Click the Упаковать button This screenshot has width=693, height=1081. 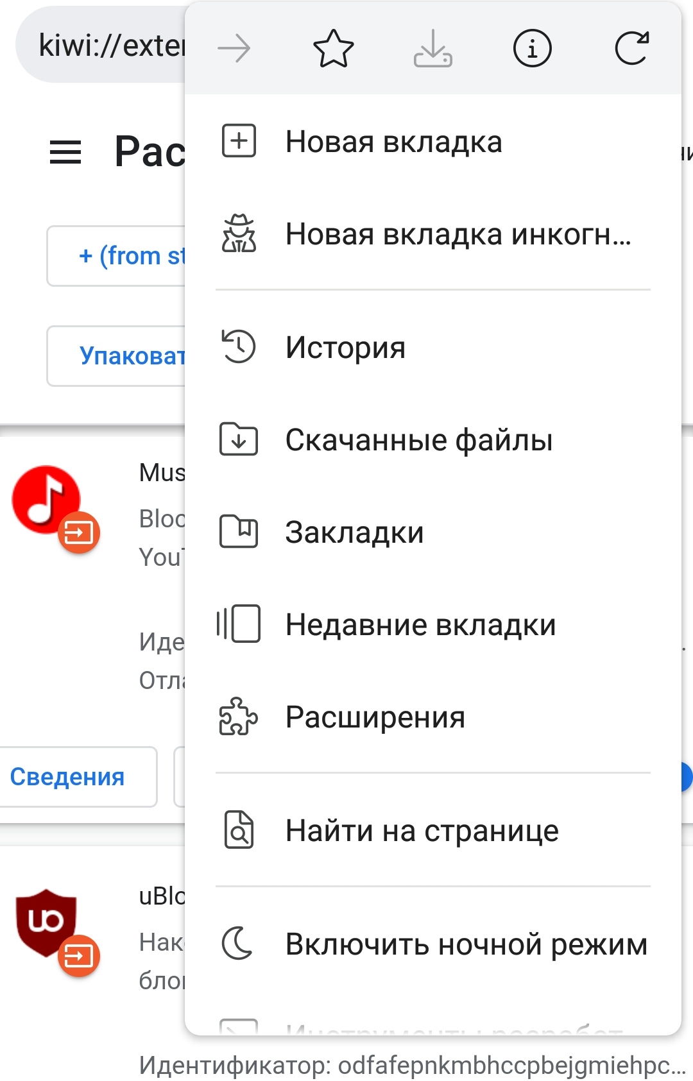[x=116, y=356]
